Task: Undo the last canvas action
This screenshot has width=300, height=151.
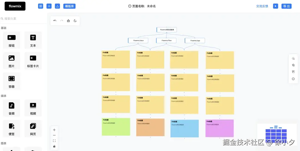Action: coord(55,21)
